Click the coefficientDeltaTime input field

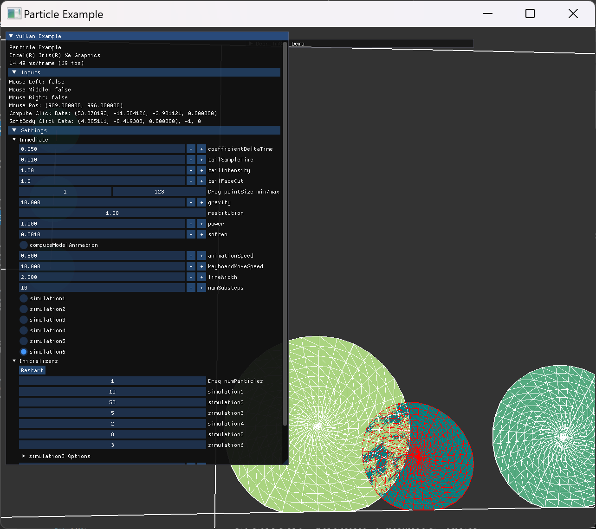point(102,149)
